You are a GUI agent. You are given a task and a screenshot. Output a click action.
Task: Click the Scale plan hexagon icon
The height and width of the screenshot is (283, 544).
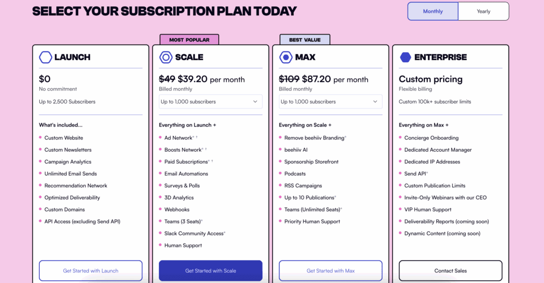click(x=166, y=57)
